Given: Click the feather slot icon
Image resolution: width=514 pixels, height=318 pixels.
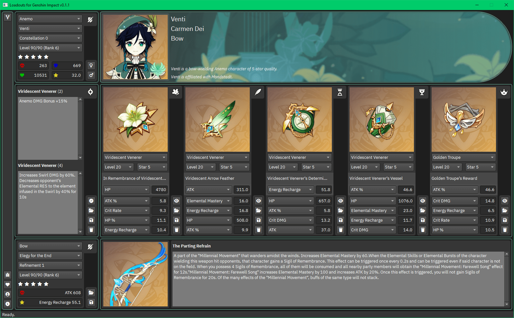Looking at the screenshot, I should pos(258,92).
